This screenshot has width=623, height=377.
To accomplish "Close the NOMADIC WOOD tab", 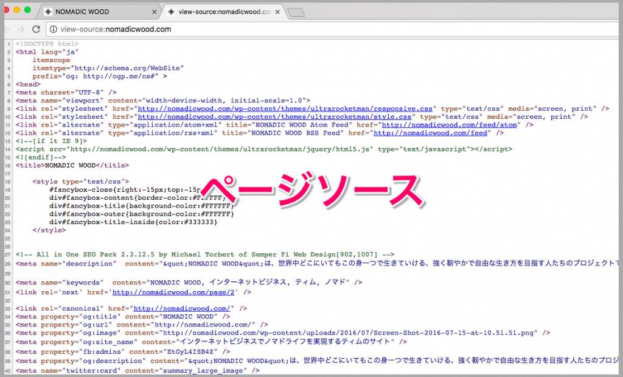I will pyautogui.click(x=153, y=11).
